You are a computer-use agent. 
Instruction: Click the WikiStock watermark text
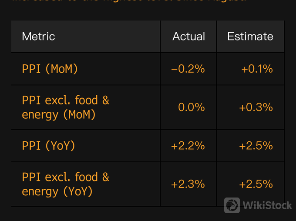coord(267,205)
